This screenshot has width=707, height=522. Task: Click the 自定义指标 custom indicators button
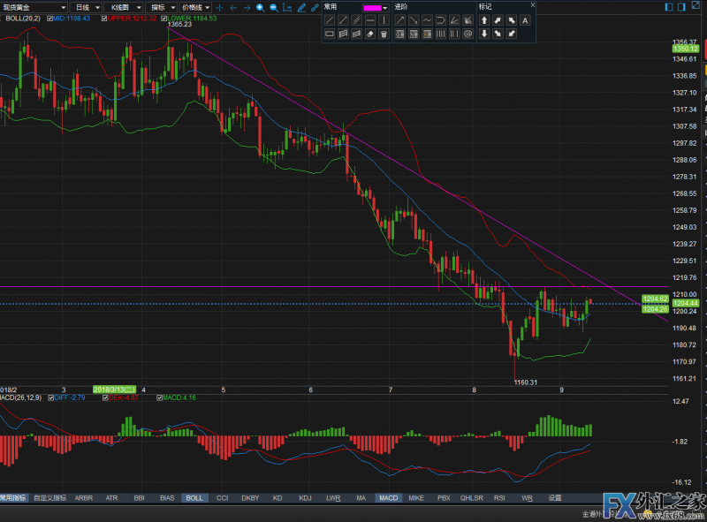tap(49, 498)
